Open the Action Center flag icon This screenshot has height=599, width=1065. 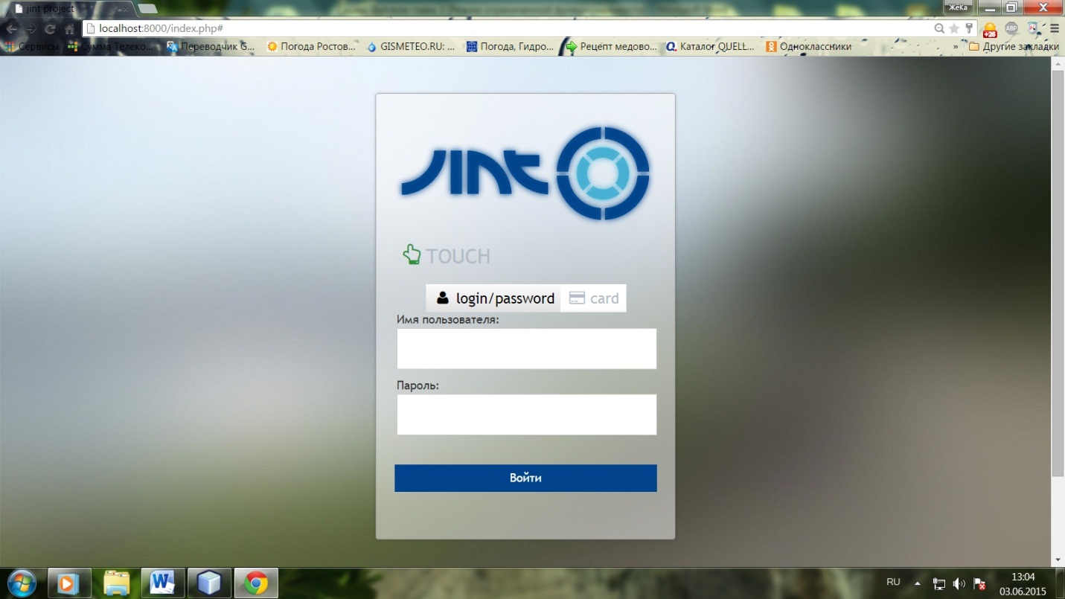[x=979, y=584]
